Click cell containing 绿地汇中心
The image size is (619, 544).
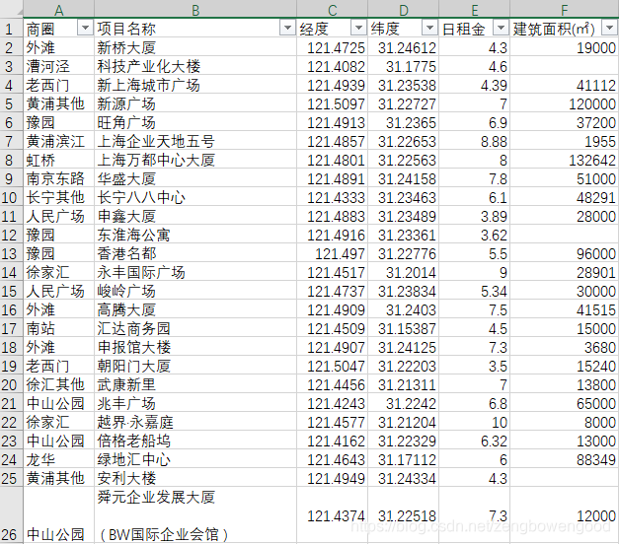click(195, 459)
